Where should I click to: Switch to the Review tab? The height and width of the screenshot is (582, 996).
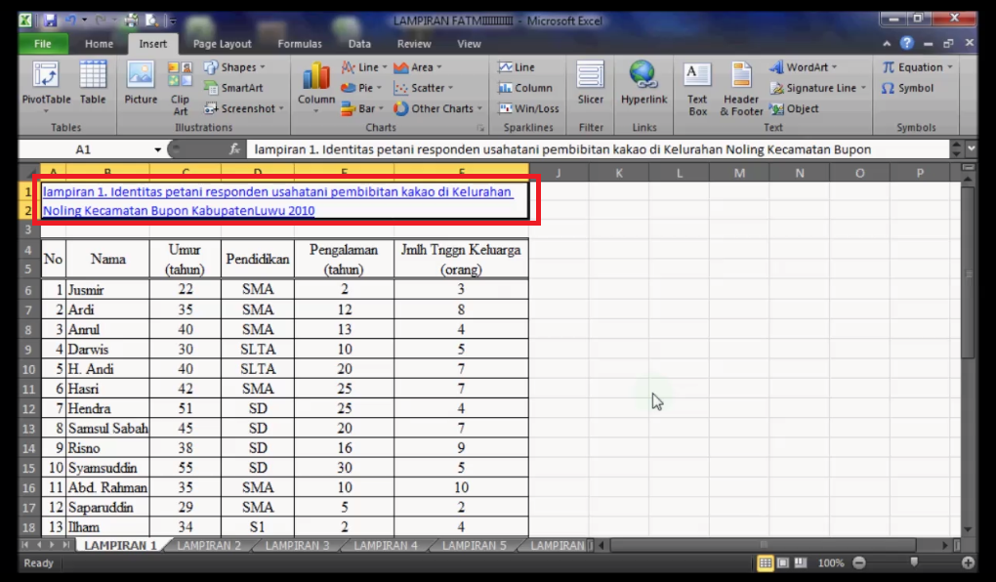click(x=413, y=44)
